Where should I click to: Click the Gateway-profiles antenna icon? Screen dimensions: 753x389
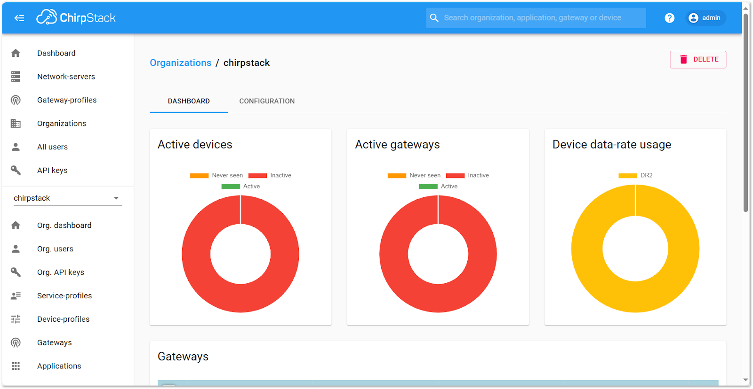point(16,100)
